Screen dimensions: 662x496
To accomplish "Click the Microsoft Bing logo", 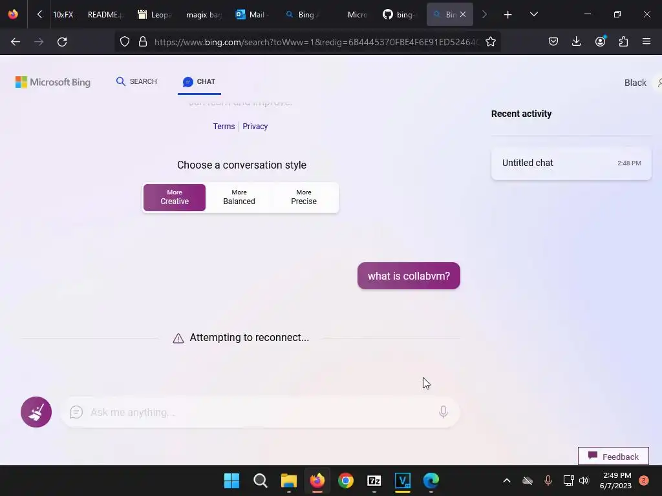I will point(53,82).
